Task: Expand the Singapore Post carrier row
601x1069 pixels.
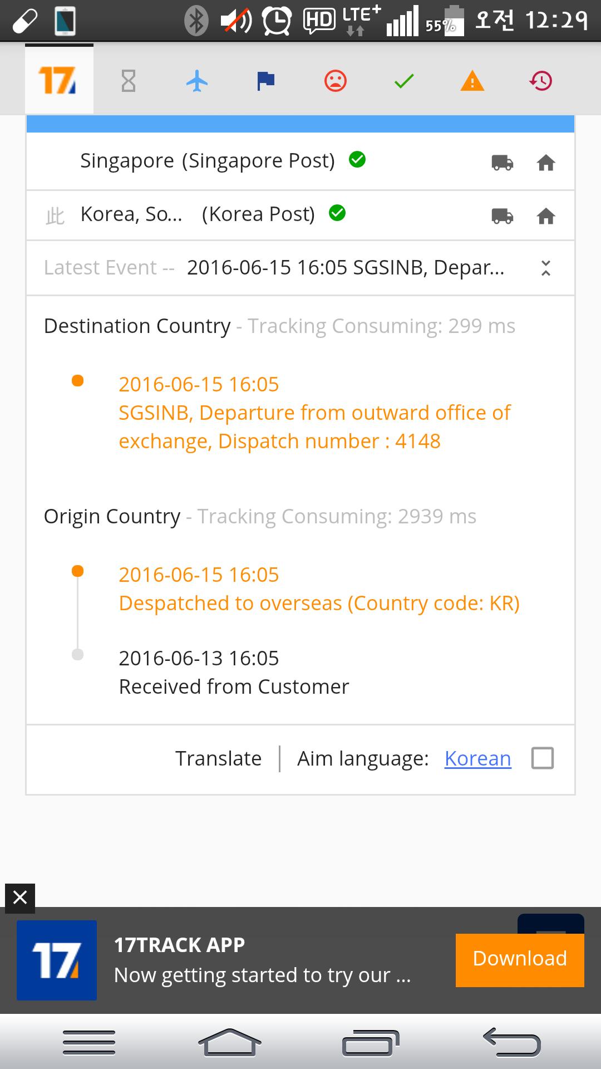Action: pyautogui.click(x=207, y=161)
